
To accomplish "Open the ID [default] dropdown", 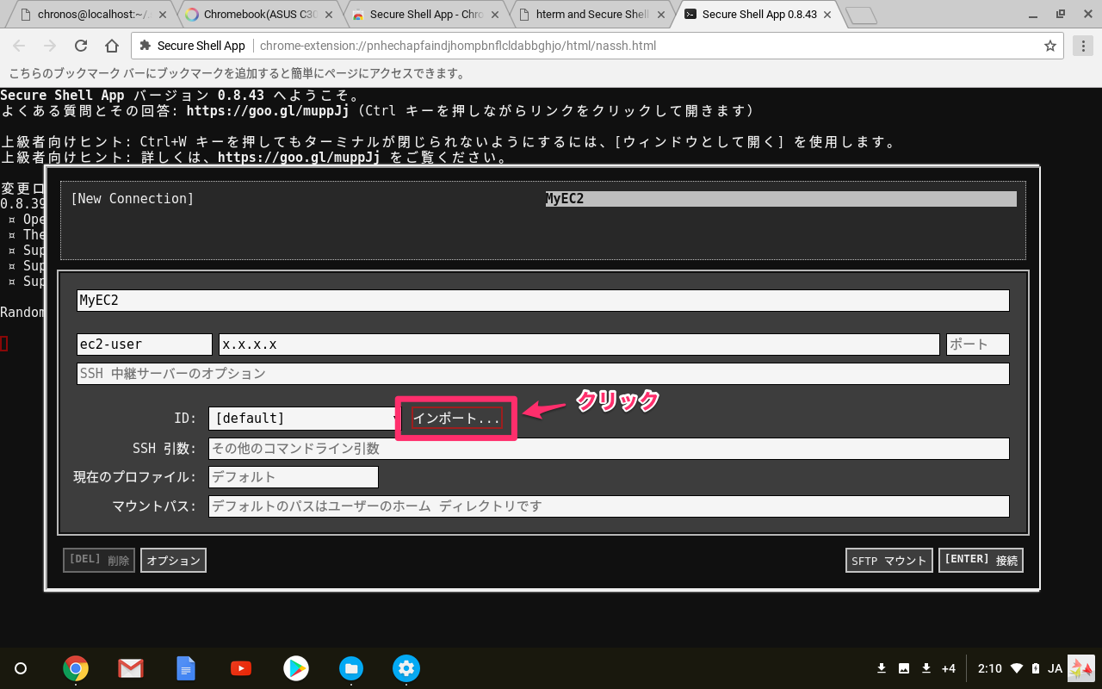I will point(303,419).
